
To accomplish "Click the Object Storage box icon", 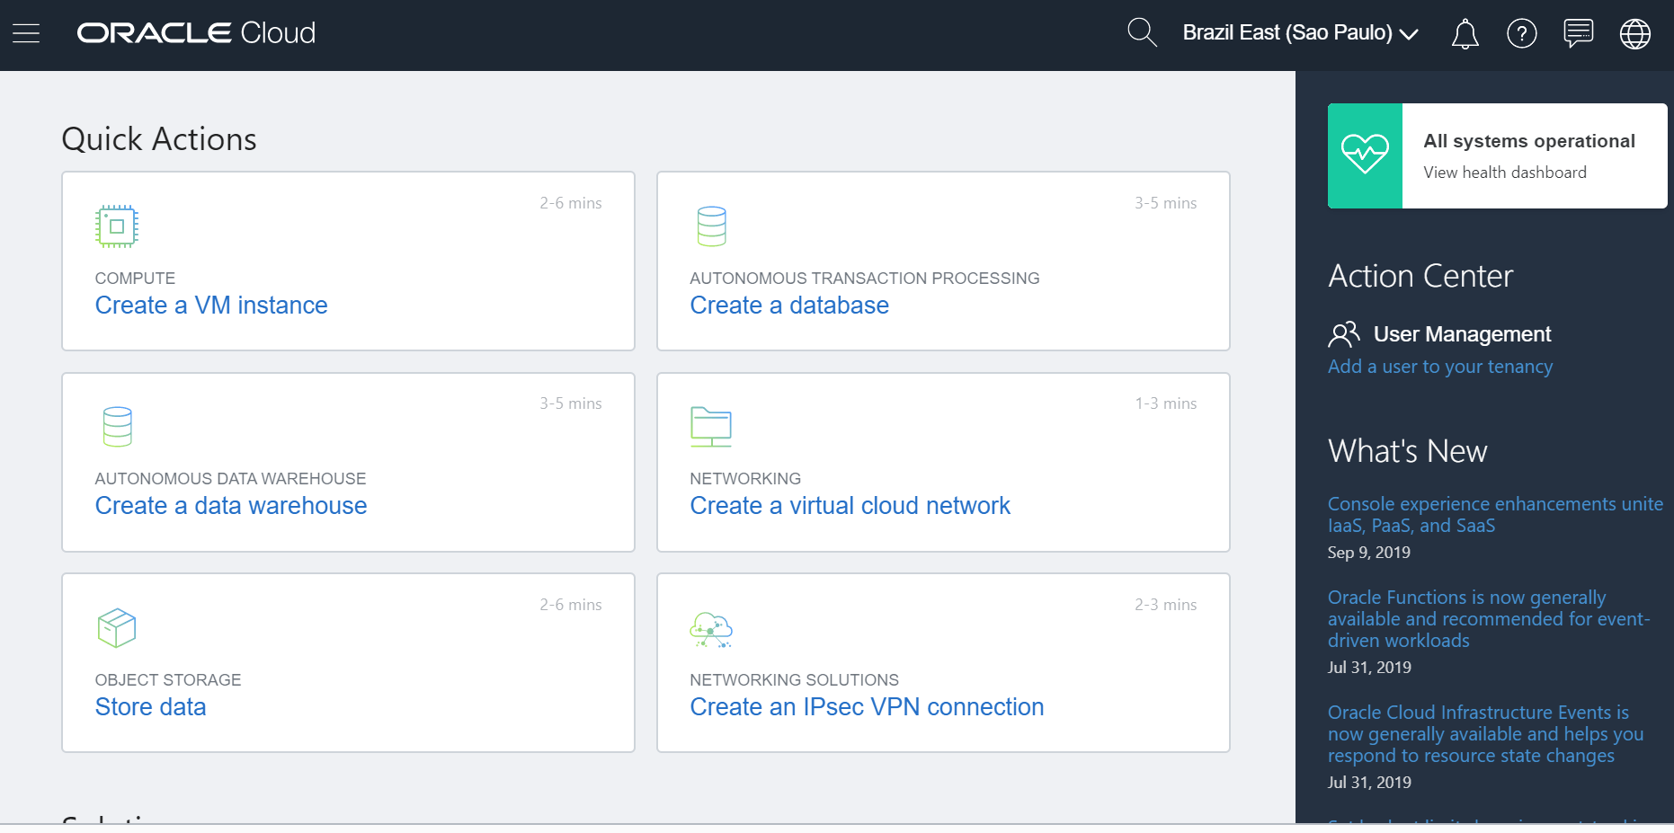I will (117, 628).
